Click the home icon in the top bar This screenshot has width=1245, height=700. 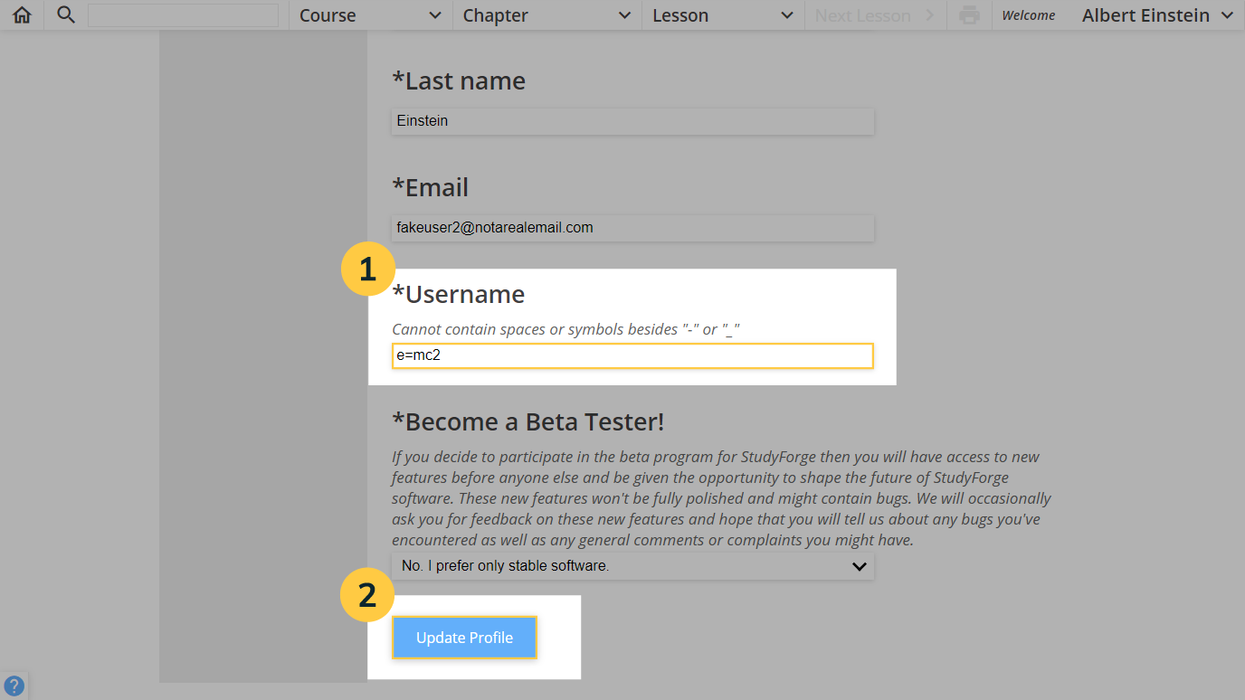tap(21, 14)
